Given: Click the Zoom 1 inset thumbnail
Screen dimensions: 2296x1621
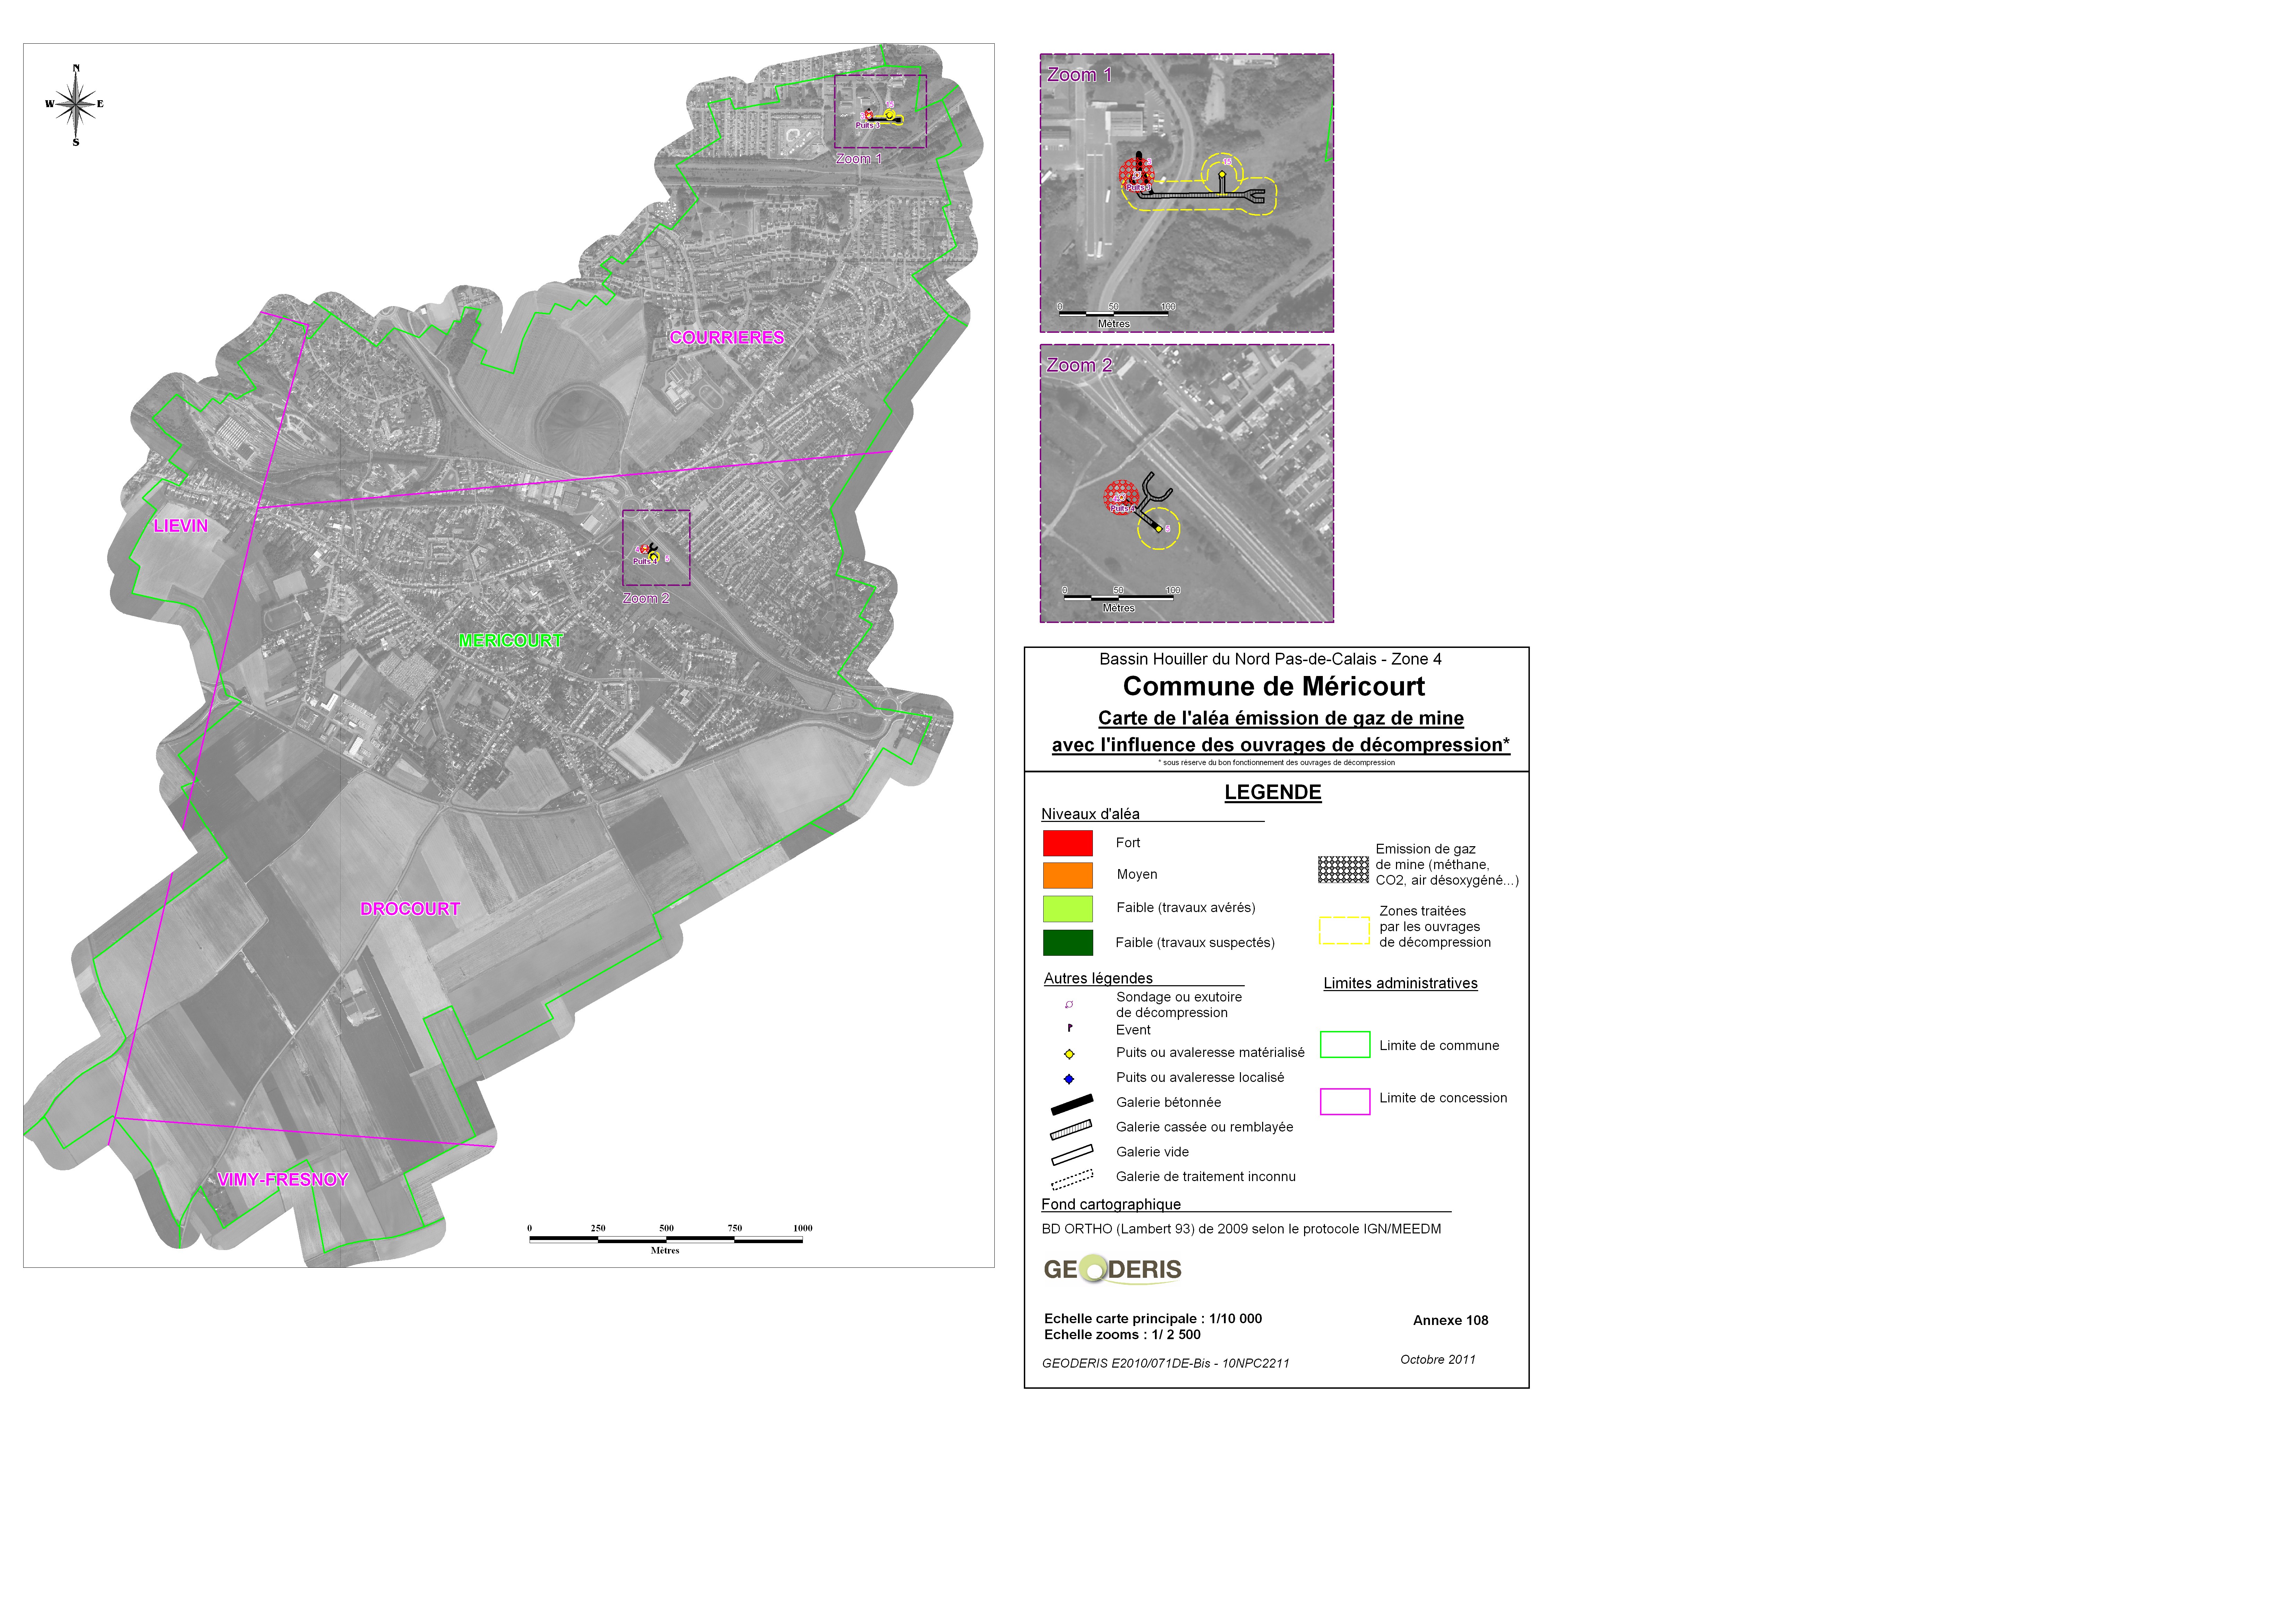Looking at the screenshot, I should click(1186, 193).
